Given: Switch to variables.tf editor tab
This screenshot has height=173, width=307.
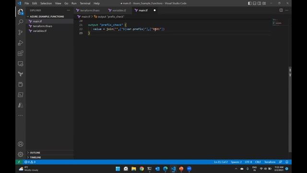Looking at the screenshot, I should coord(119,11).
